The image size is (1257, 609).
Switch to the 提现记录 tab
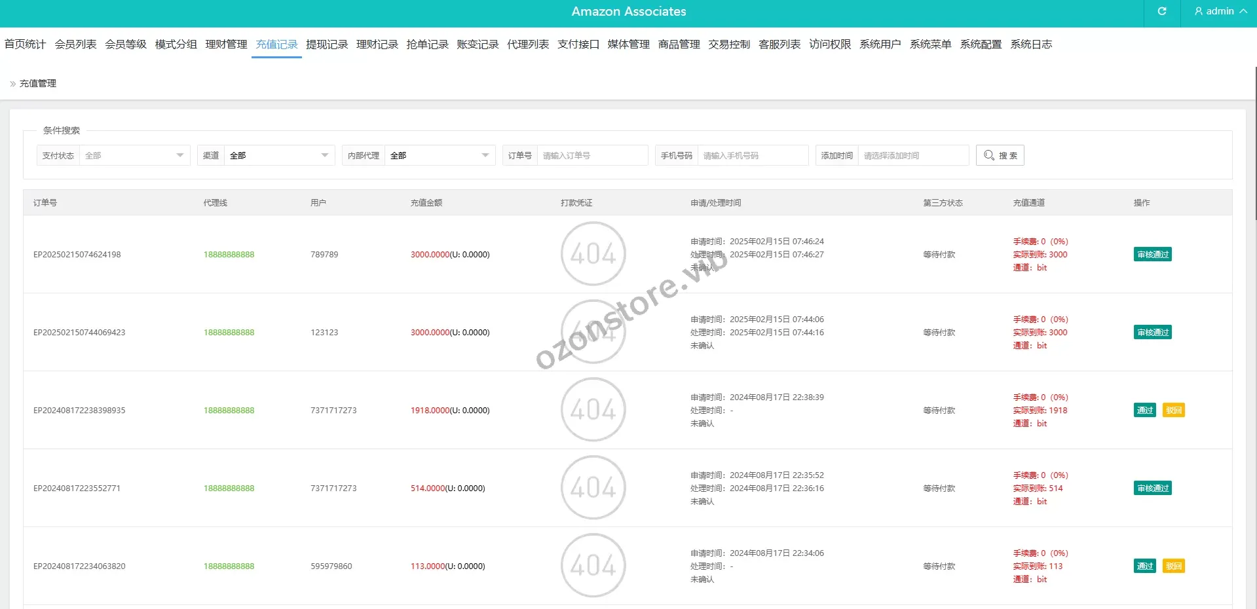point(327,45)
